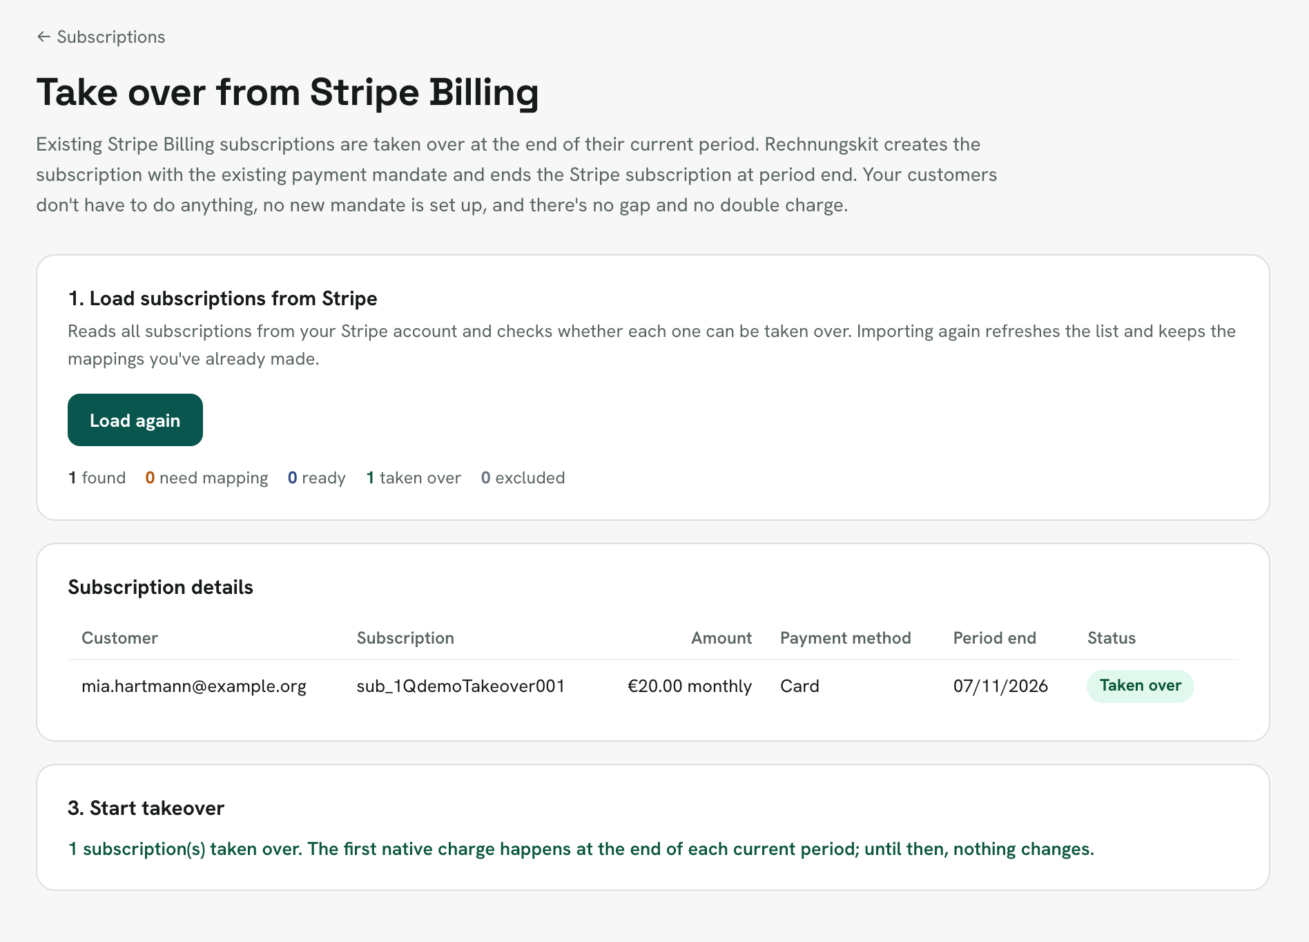Image resolution: width=1309 pixels, height=942 pixels.
Task: Click the '1. Load subscriptions from Stripe' heading
Action: (222, 298)
